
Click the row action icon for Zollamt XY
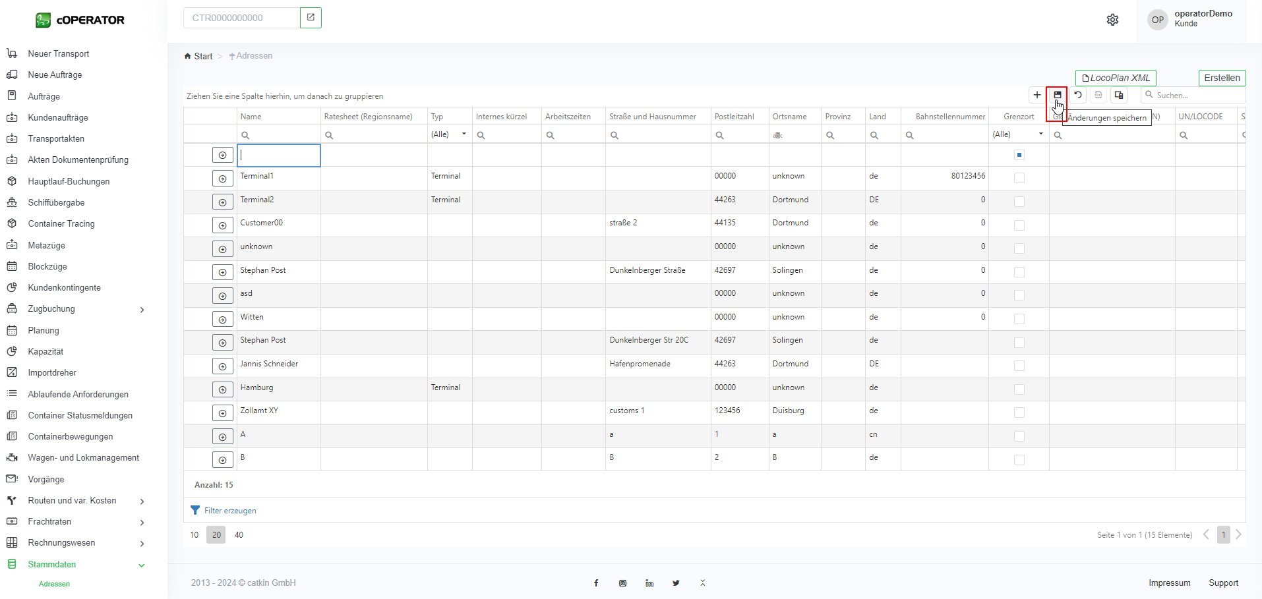222,413
